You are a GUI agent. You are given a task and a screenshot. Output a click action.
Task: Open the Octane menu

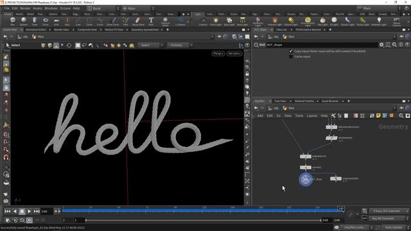tap(66, 8)
